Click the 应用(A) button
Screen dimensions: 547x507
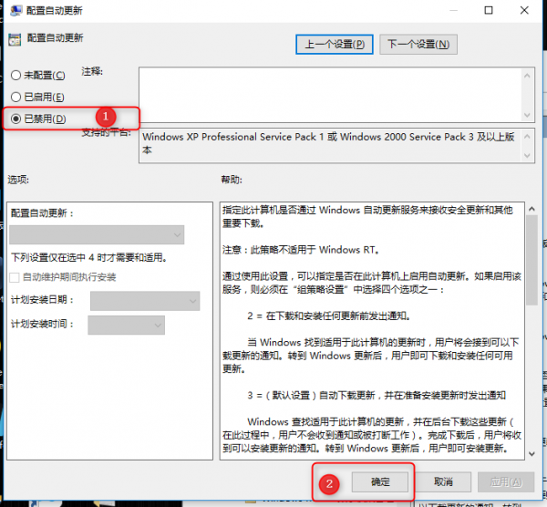pos(506,481)
